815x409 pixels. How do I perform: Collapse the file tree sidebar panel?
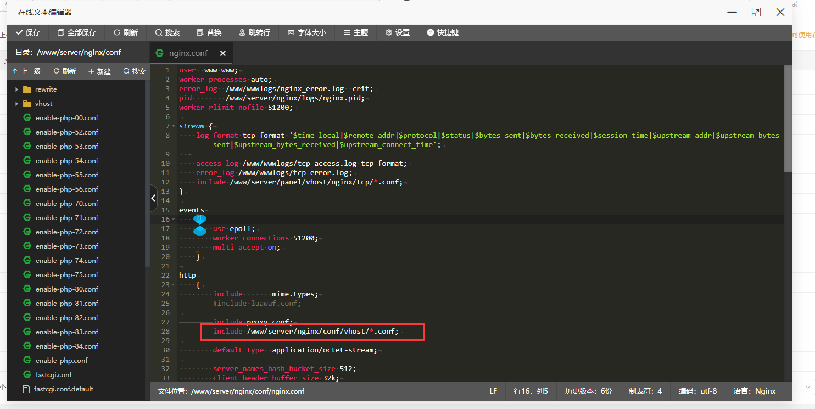coord(153,198)
